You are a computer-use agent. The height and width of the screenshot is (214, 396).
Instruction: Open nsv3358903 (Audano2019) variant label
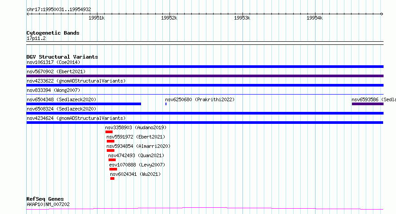(x=136, y=127)
